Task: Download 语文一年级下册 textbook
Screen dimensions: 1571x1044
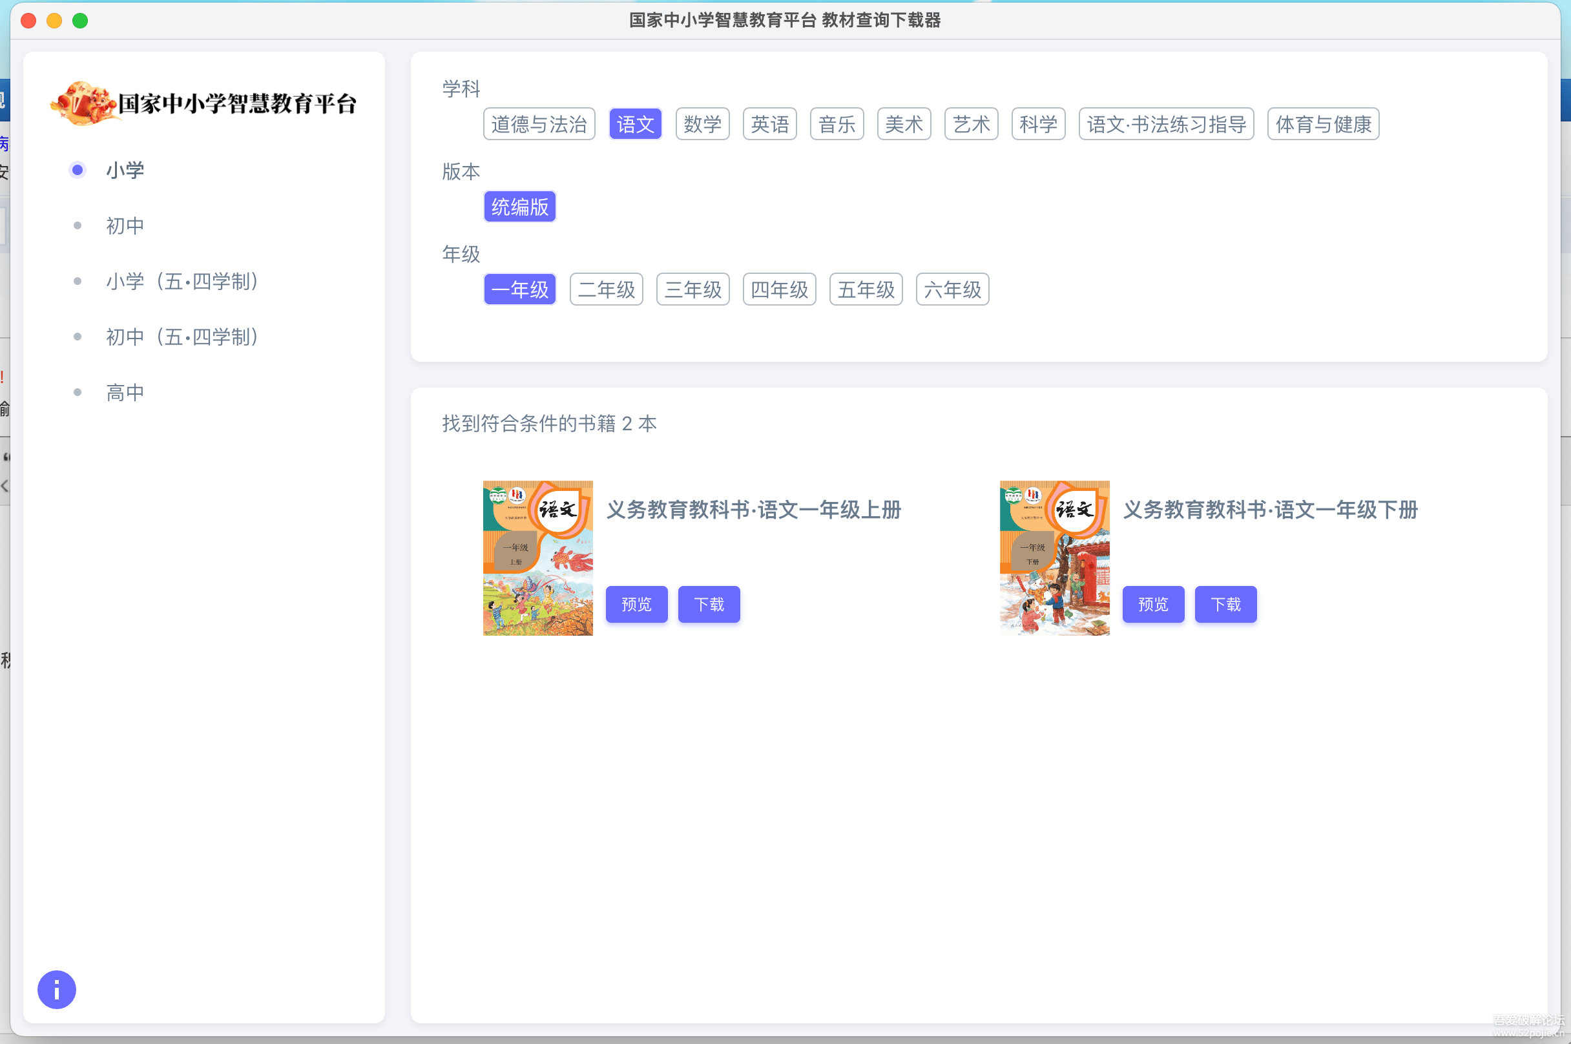Action: (1225, 604)
